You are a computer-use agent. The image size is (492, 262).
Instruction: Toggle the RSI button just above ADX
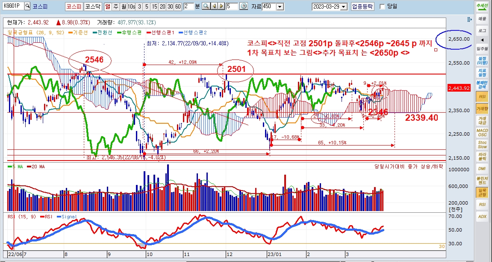(482, 205)
